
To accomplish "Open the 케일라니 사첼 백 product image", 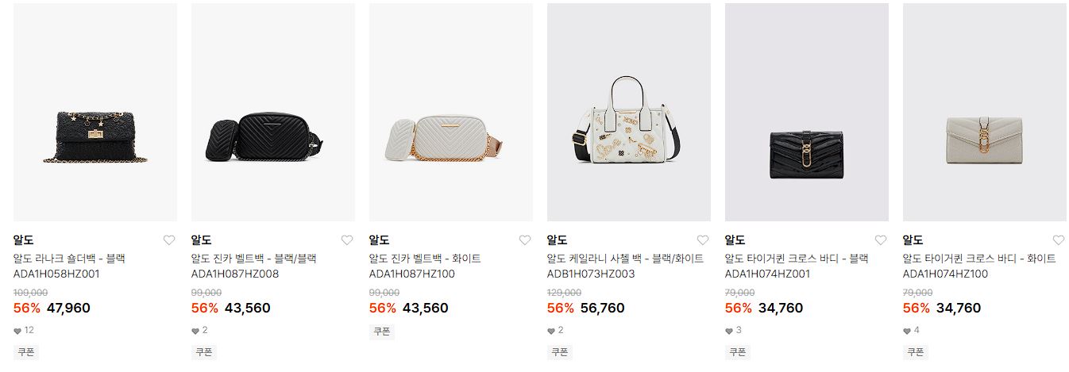I will click(x=629, y=112).
